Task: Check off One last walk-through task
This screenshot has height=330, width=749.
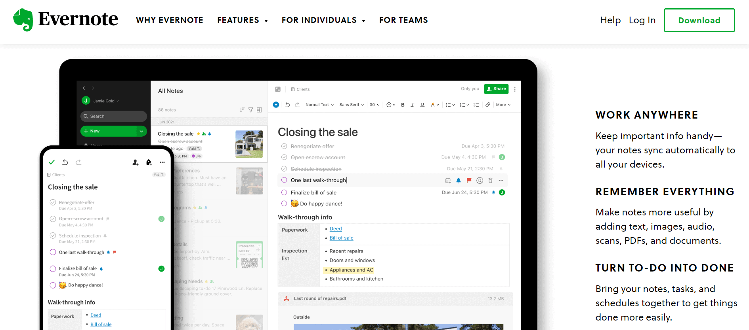Action: (284, 180)
